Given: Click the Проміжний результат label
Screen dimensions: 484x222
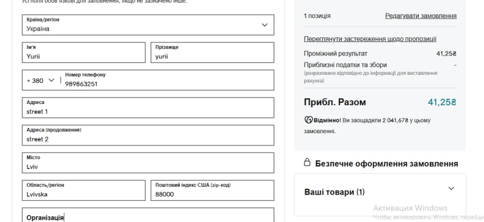Looking at the screenshot, I should [335, 54].
